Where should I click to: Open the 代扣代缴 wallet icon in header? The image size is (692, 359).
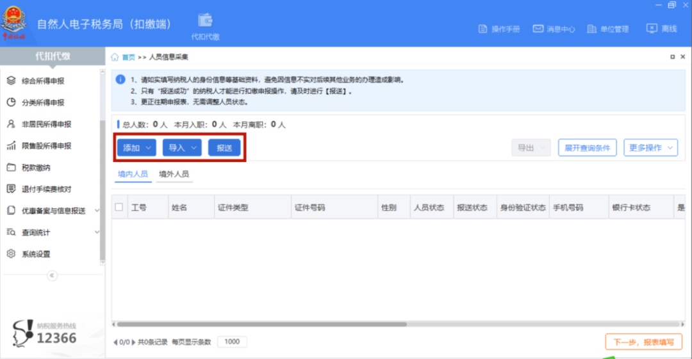click(x=205, y=20)
